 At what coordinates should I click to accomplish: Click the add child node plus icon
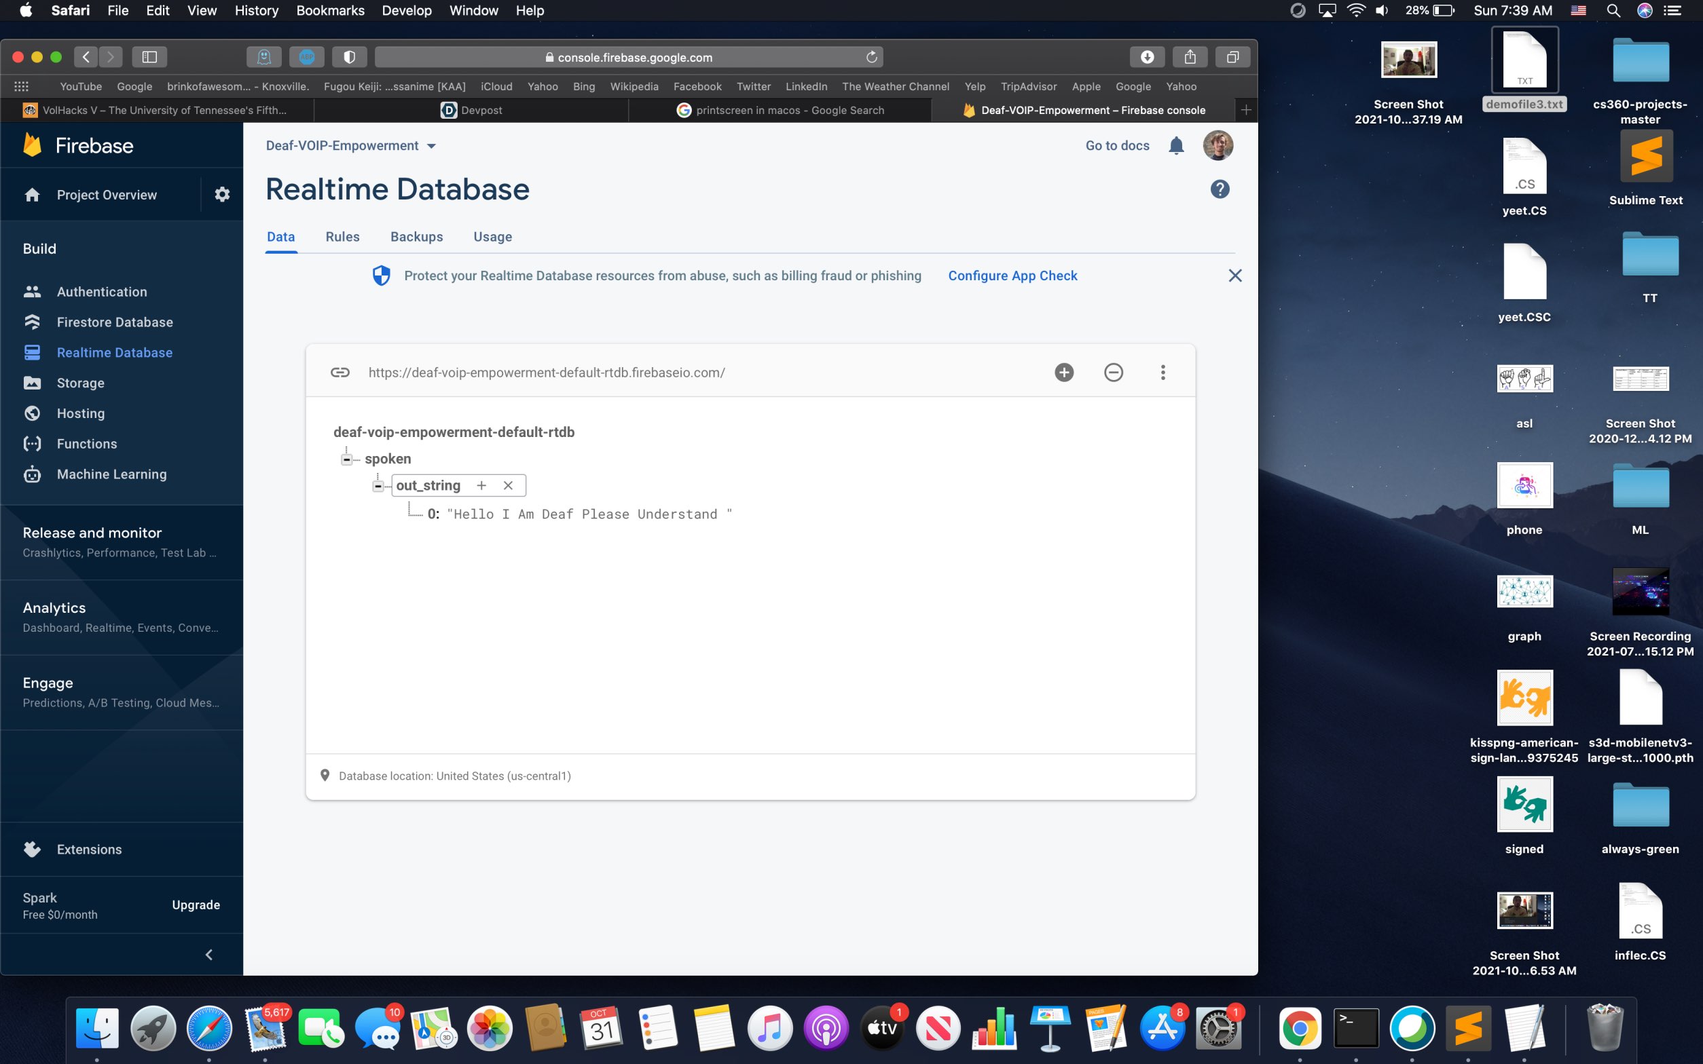pos(1064,373)
